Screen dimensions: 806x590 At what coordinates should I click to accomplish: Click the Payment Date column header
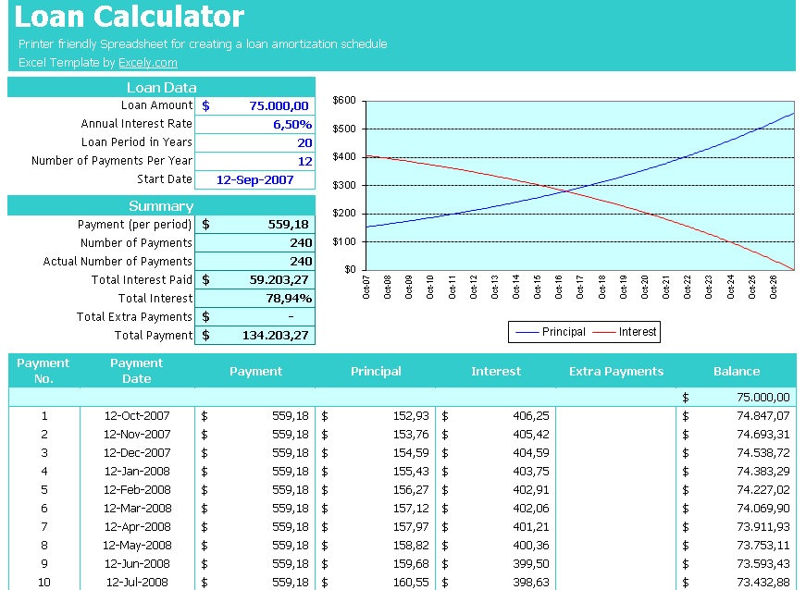tap(137, 371)
